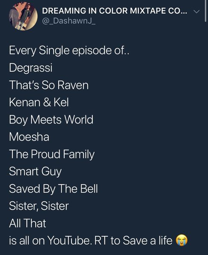The width and height of the screenshot is (208, 255).
Task: Open the DREAMING IN COLOR MIXTAPE display name
Action: (x=115, y=11)
